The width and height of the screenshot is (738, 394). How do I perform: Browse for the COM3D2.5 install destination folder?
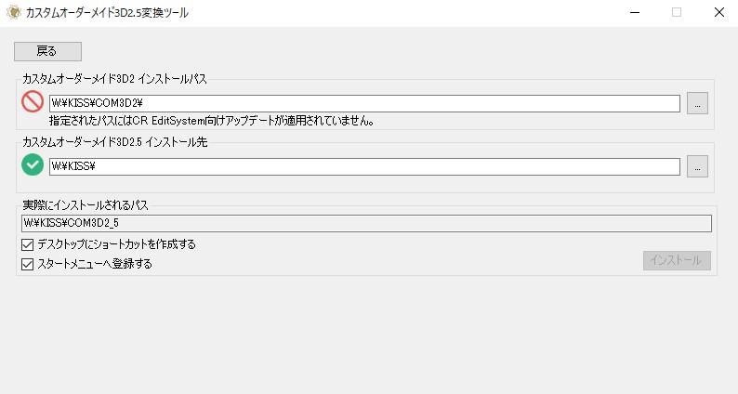[697, 166]
